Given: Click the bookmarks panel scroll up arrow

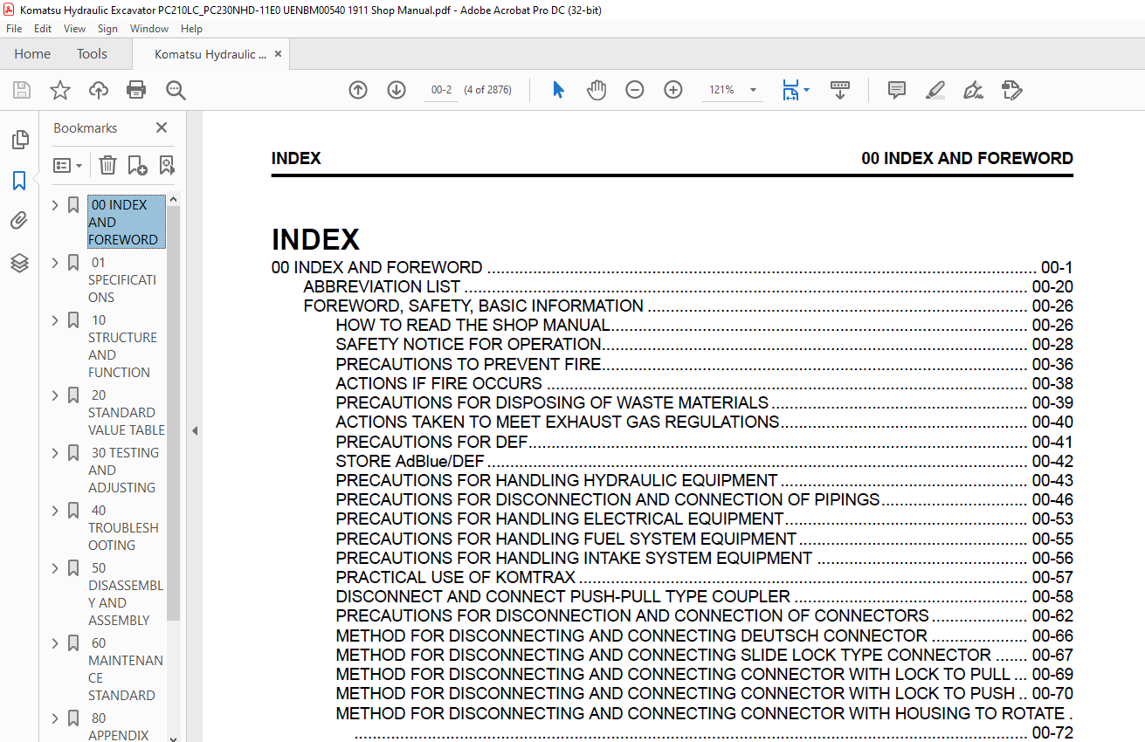Looking at the screenshot, I should (x=173, y=200).
